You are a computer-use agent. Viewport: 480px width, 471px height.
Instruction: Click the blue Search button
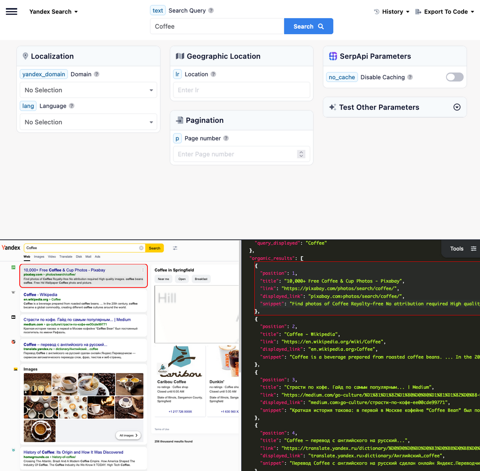point(308,26)
